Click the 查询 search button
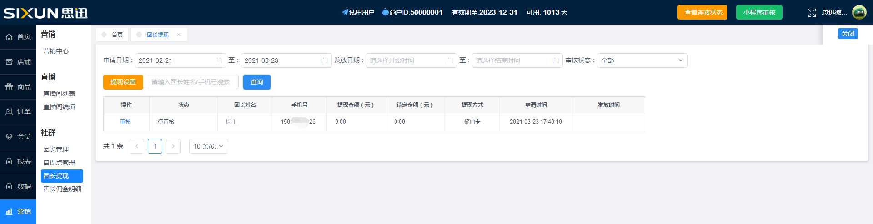This screenshot has height=224, width=873. coord(257,82)
